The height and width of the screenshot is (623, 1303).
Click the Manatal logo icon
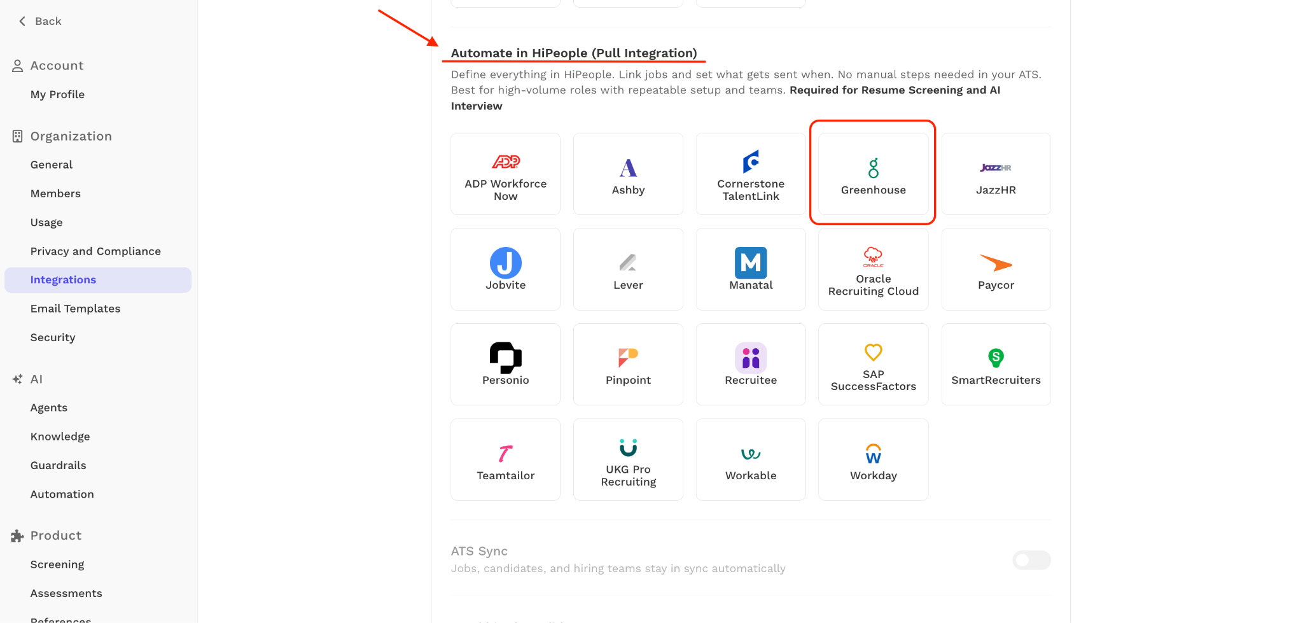pyautogui.click(x=751, y=263)
